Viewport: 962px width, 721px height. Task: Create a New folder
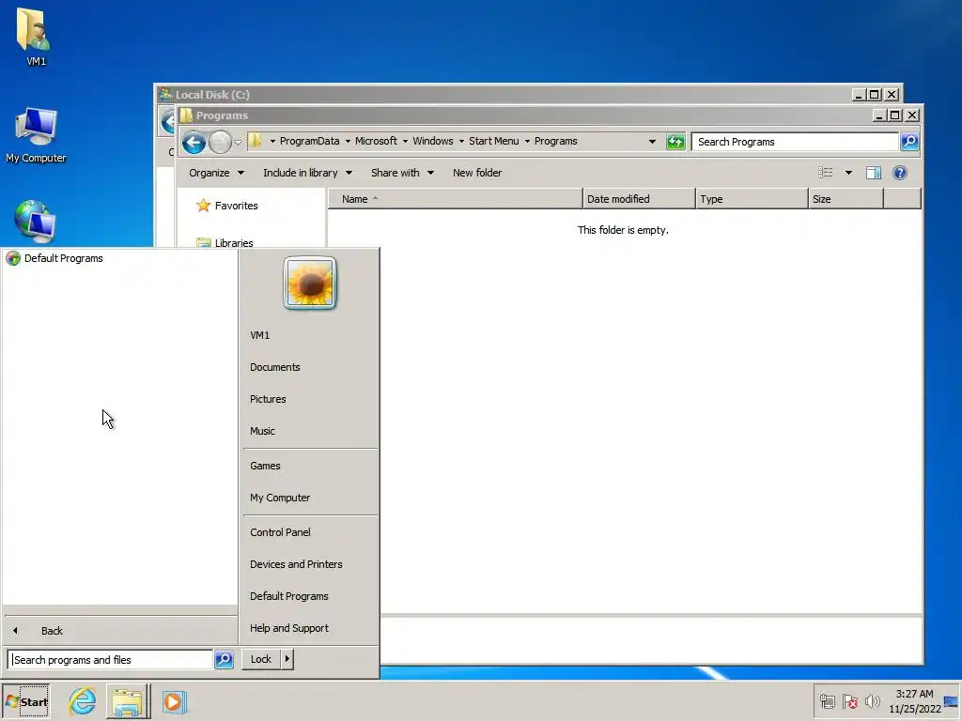point(476,173)
